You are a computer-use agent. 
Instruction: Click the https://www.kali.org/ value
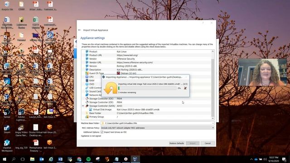click(127, 55)
